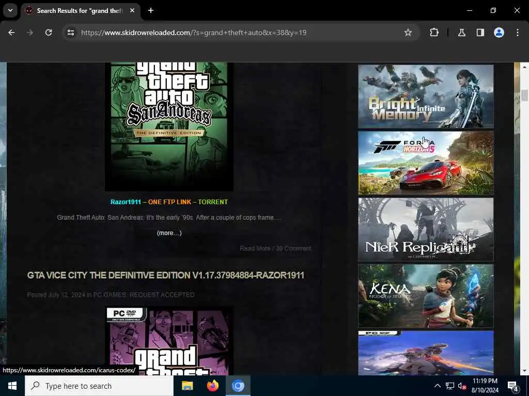Screen dimensions: 529x396
Task: Open the Windows Start menu
Action: pos(12,386)
